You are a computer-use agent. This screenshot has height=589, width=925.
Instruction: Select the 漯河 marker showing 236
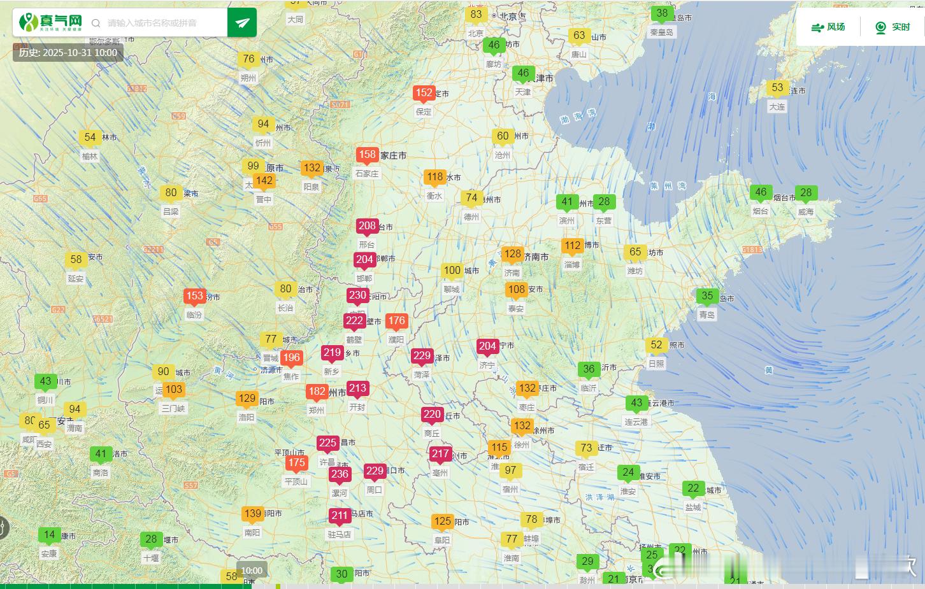click(x=340, y=475)
